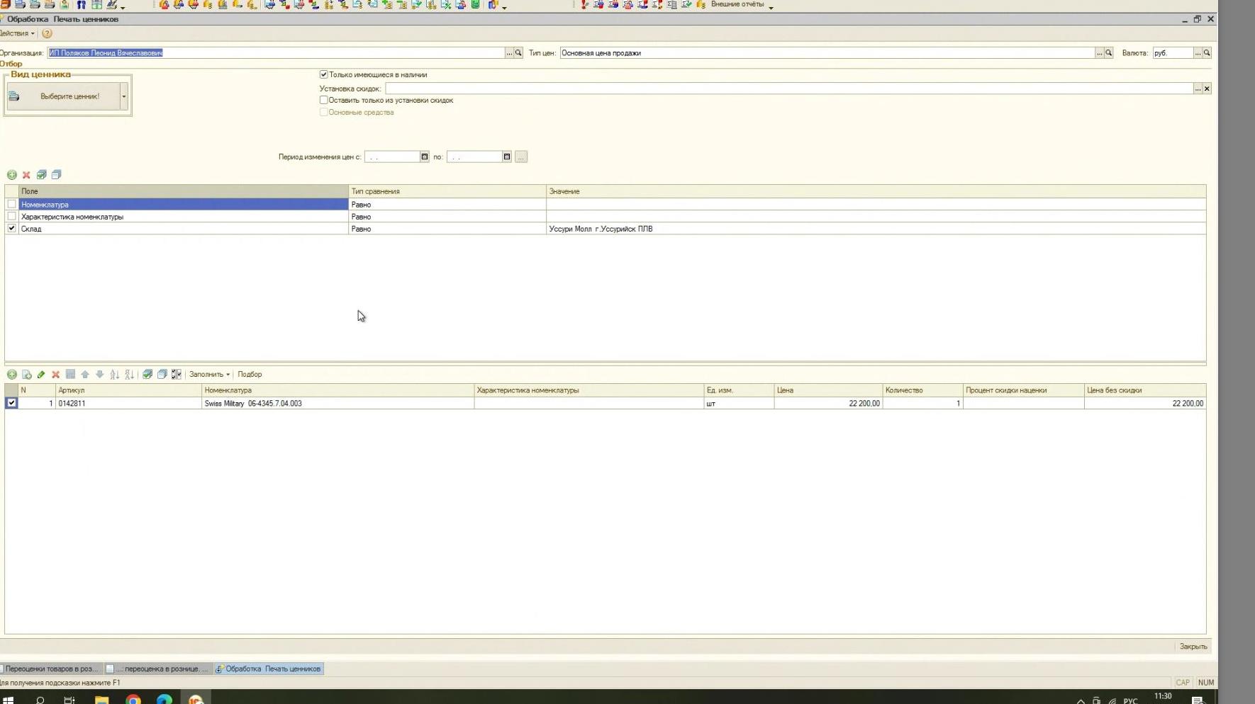Screen dimensions: 1255x704
Task: Enable 'Оставить только из установки скидок' checkbox
Action: [x=324, y=101]
